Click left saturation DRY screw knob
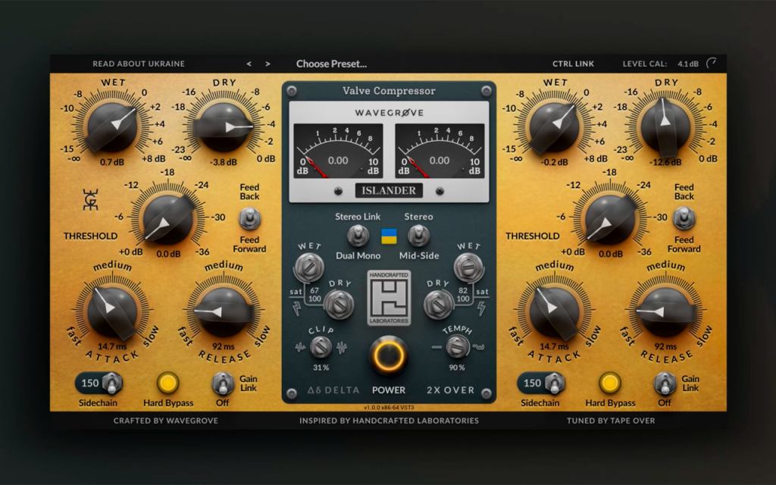776x485 pixels. [x=339, y=305]
